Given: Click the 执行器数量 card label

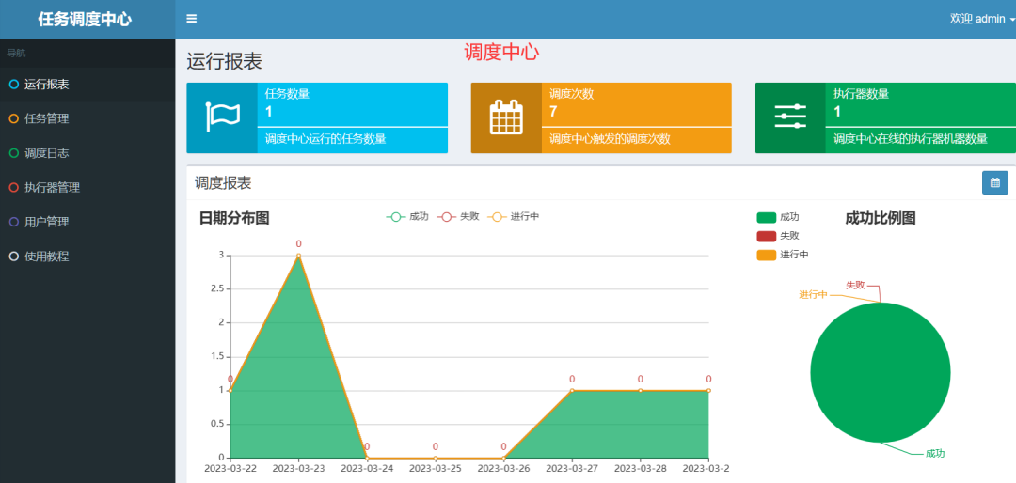Looking at the screenshot, I should (x=861, y=94).
